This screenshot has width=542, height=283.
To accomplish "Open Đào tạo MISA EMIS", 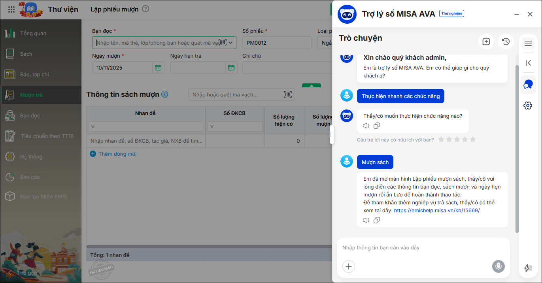I will coord(41,196).
